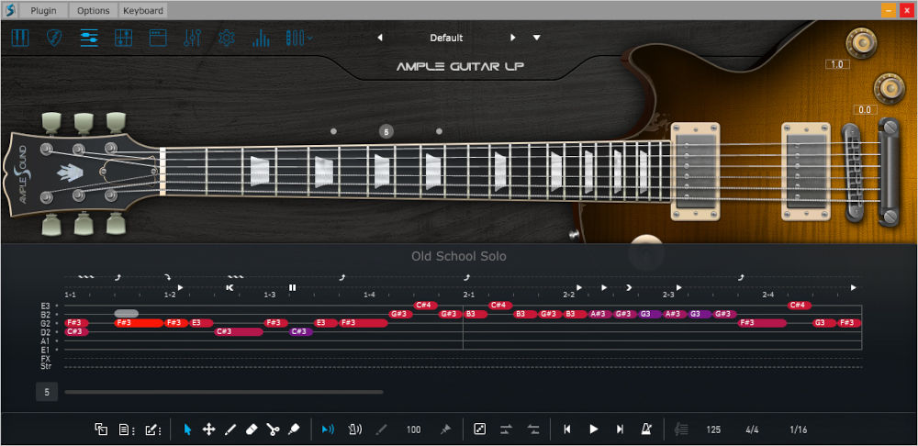This screenshot has height=446, width=918.
Task: Click the horizontal scrollbar below riff editor
Action: pyautogui.click(x=224, y=392)
